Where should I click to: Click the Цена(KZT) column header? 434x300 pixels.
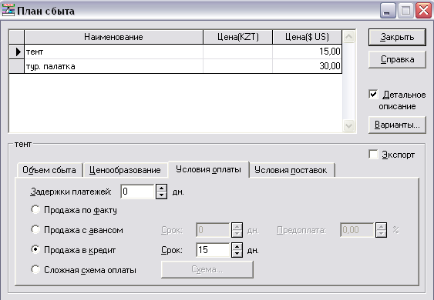[237, 37]
